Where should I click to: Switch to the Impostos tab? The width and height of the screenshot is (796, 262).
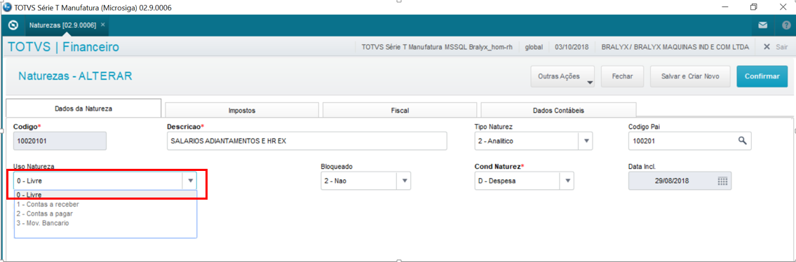242,110
